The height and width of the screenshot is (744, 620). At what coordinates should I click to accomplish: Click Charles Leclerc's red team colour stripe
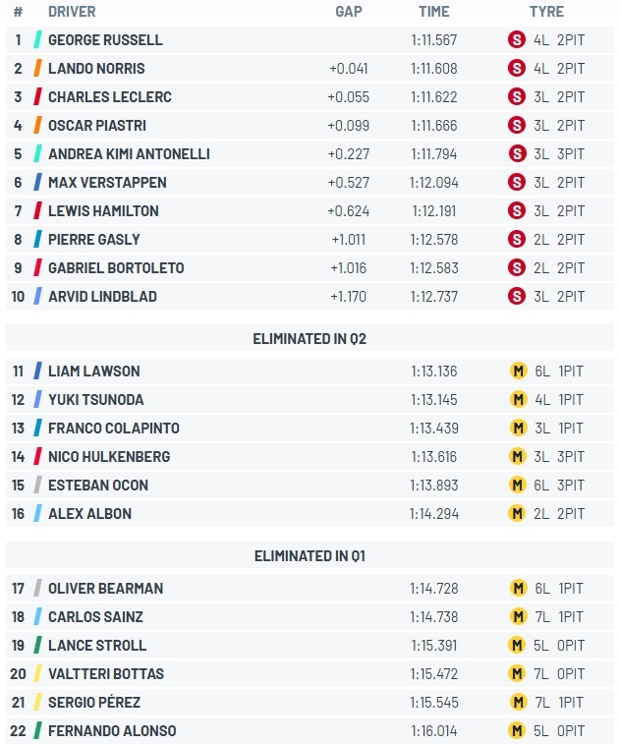click(x=37, y=96)
